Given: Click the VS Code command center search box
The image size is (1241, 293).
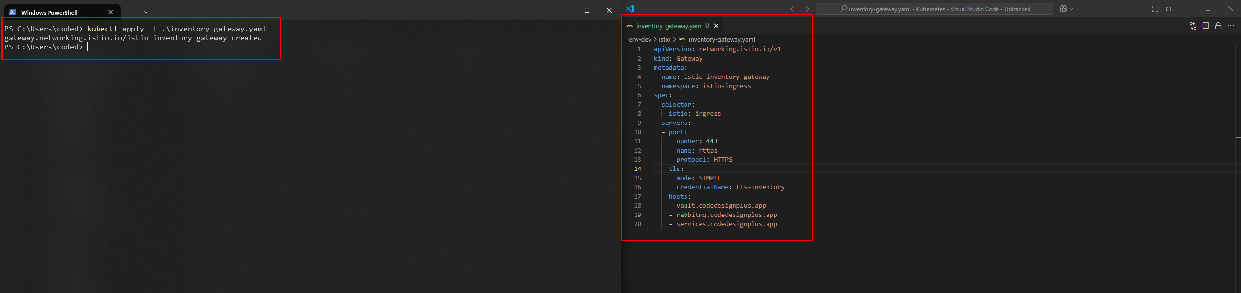Looking at the screenshot, I should click(x=934, y=9).
